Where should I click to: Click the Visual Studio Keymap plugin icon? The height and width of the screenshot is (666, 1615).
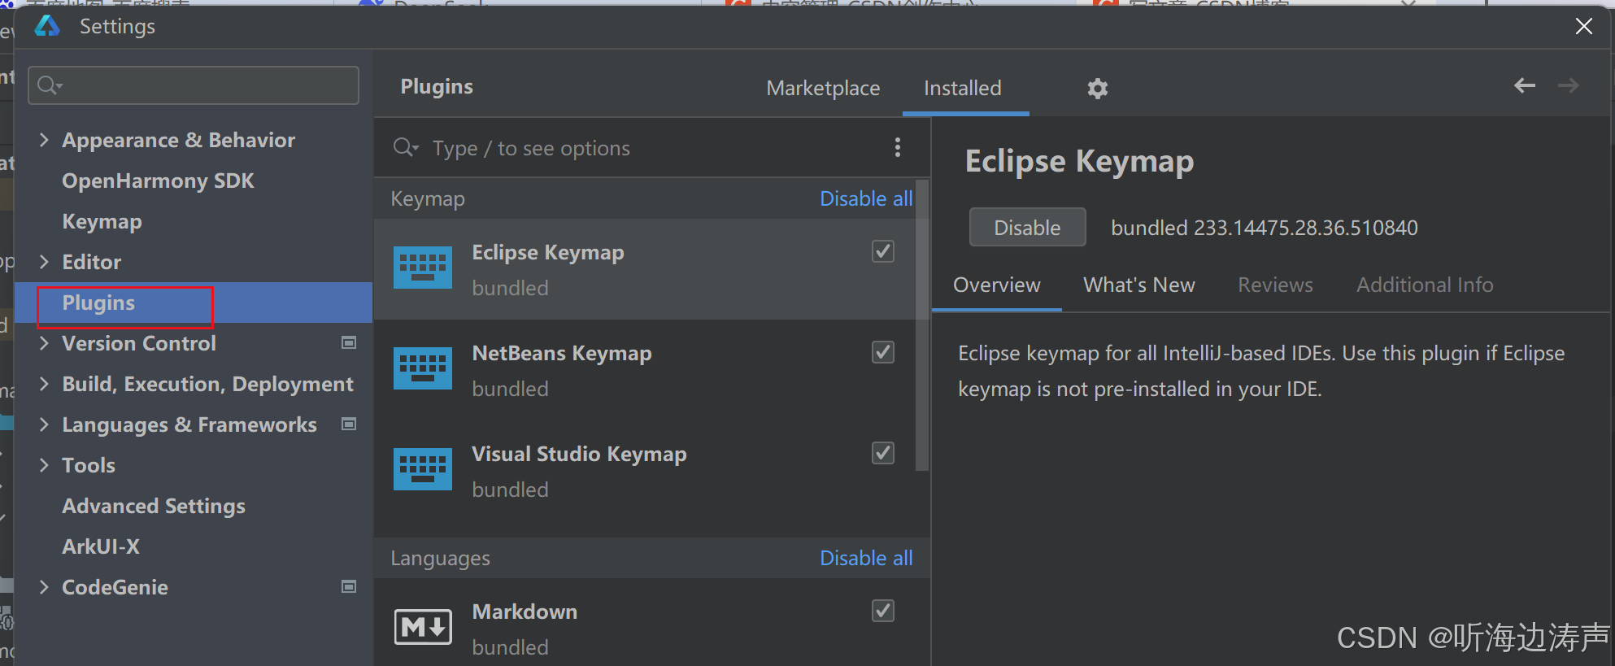click(423, 469)
